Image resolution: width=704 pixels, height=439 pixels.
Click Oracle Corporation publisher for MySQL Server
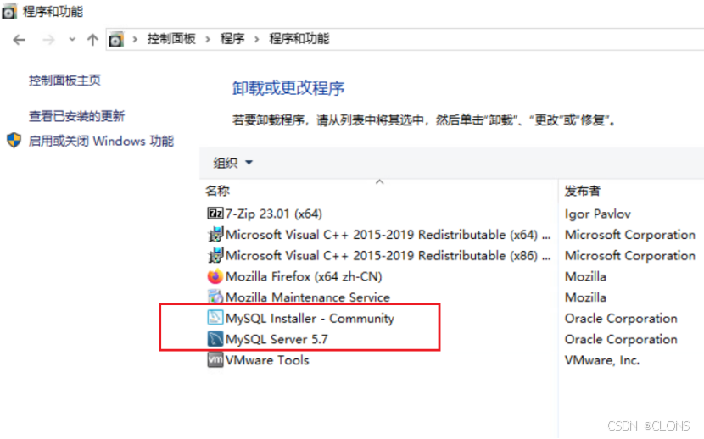click(x=621, y=340)
